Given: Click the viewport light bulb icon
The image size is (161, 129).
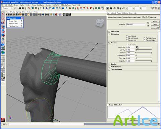Looking at the screenshot, I should tap(51, 14).
